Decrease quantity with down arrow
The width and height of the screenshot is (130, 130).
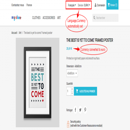(x=72, y=93)
